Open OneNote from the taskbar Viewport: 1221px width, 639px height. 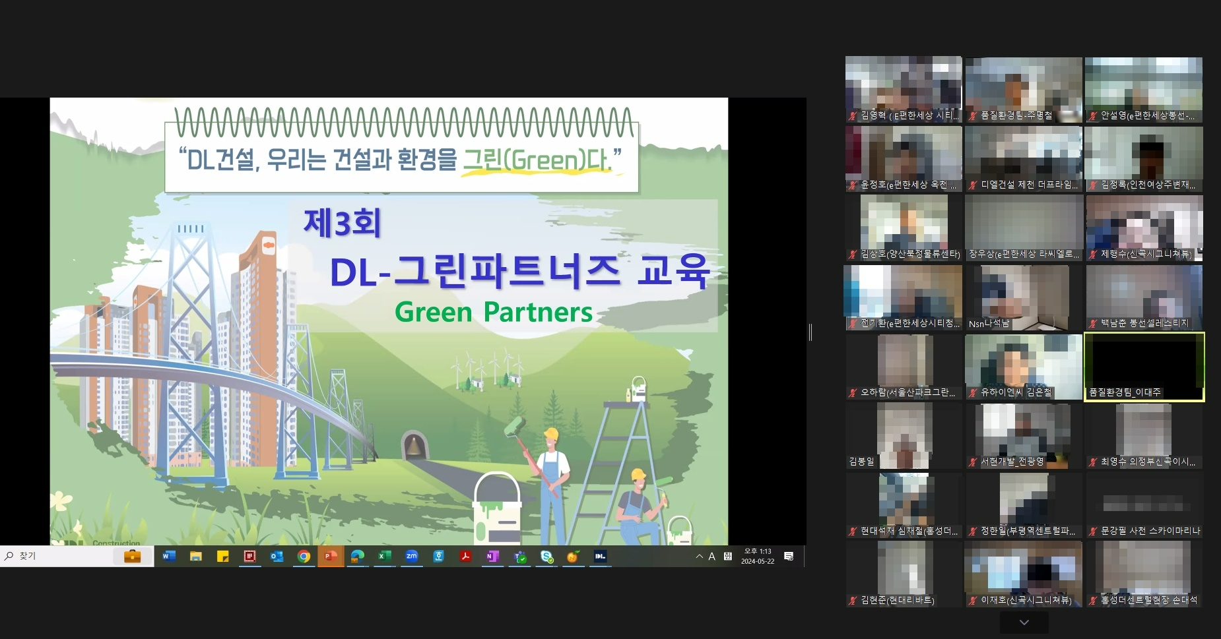tap(493, 556)
